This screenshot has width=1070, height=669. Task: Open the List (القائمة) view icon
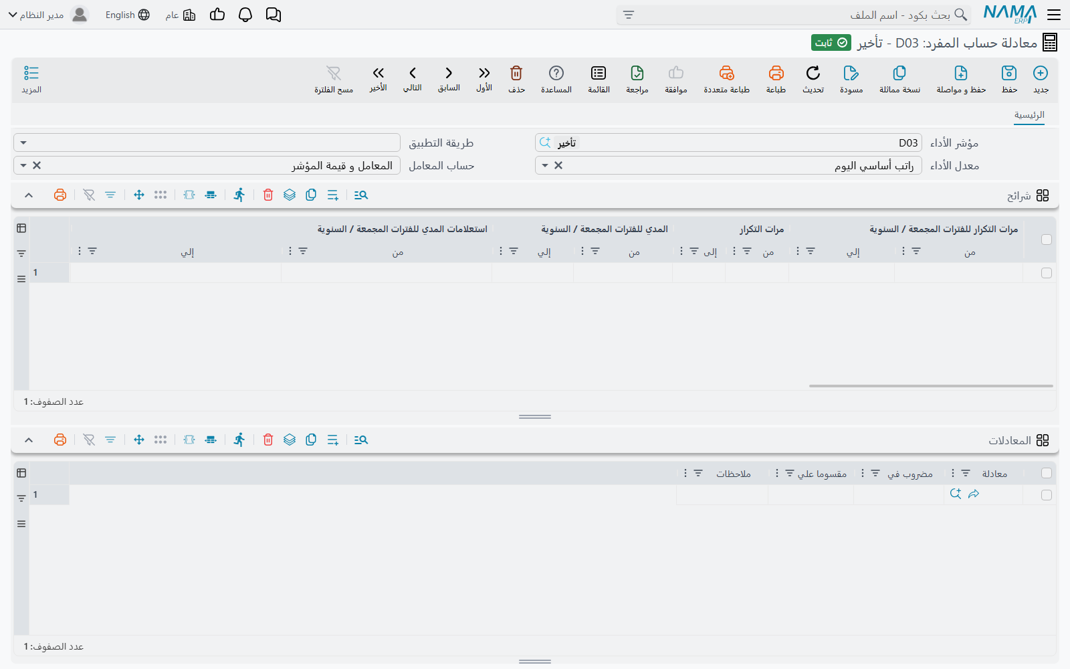pyautogui.click(x=599, y=73)
